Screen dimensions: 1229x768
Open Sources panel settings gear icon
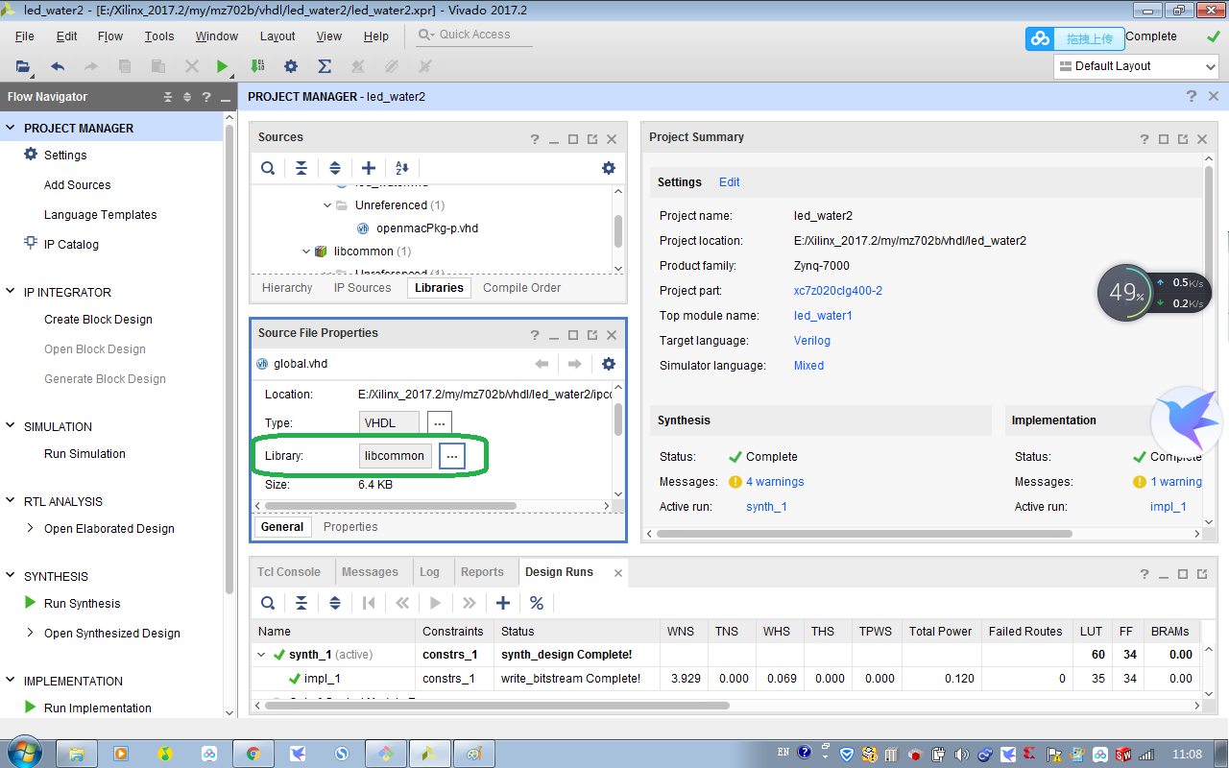pos(609,167)
